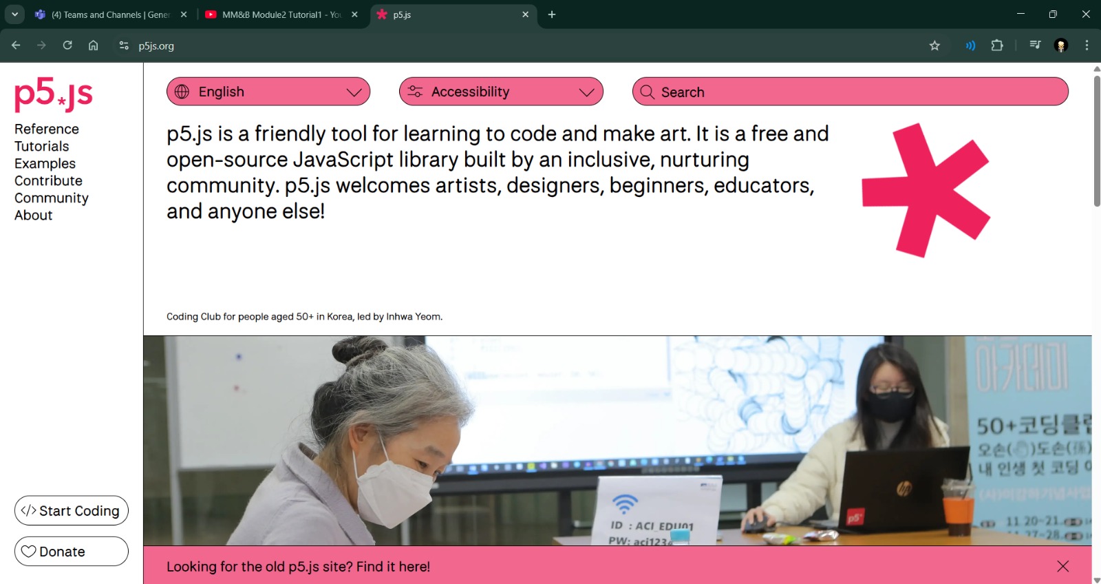This screenshot has height=584, width=1101.
Task: Click the read aloud extension icon
Action: 970,45
